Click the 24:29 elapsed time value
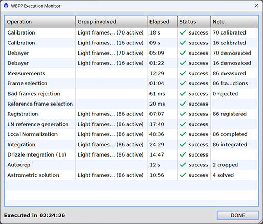The image size is (263, 224). (x=157, y=144)
